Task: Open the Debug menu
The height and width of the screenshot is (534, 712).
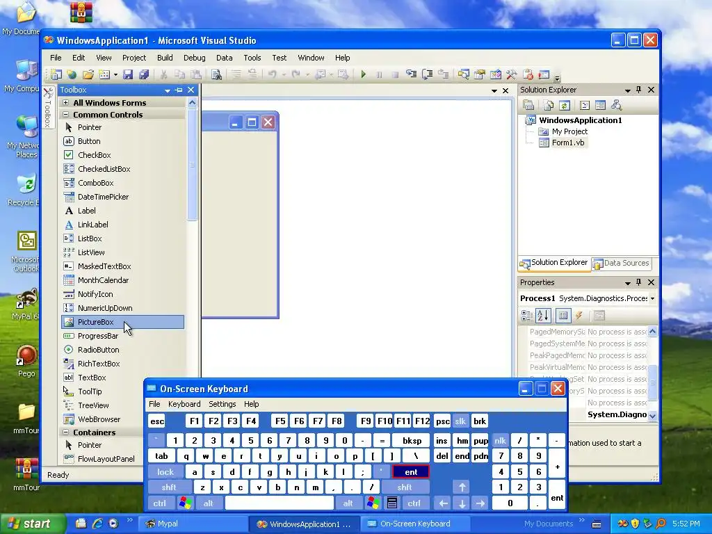Action: click(195, 58)
